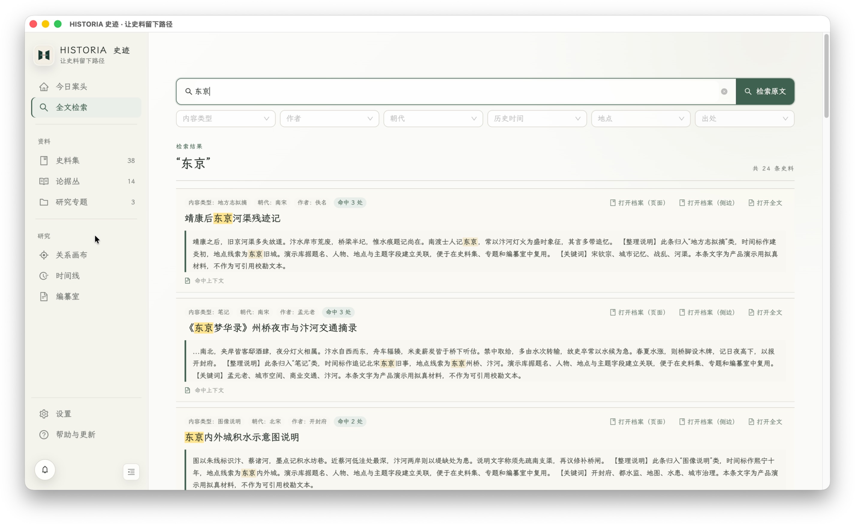Open notifications bell button
Image resolution: width=855 pixels, height=524 pixels.
tap(45, 470)
